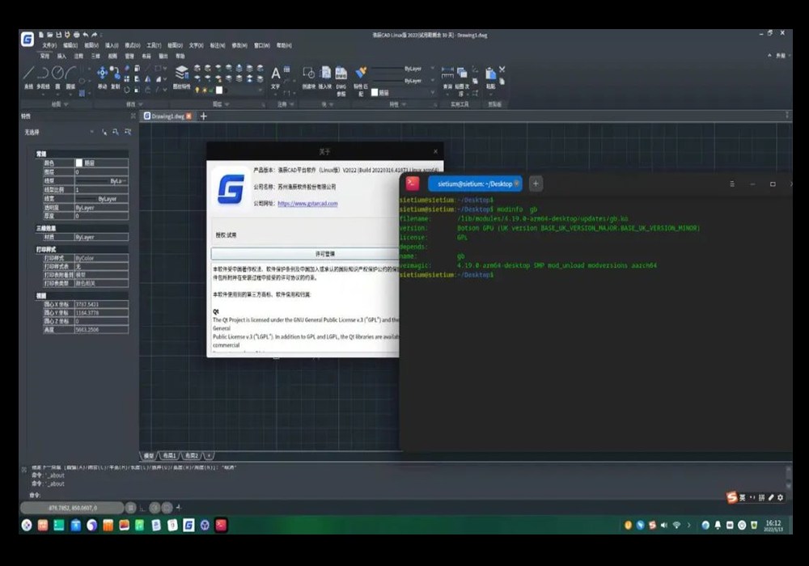Screen dimensions: 809x566
Task: Switch to the 插入 ribbon tab
Action: [61, 56]
